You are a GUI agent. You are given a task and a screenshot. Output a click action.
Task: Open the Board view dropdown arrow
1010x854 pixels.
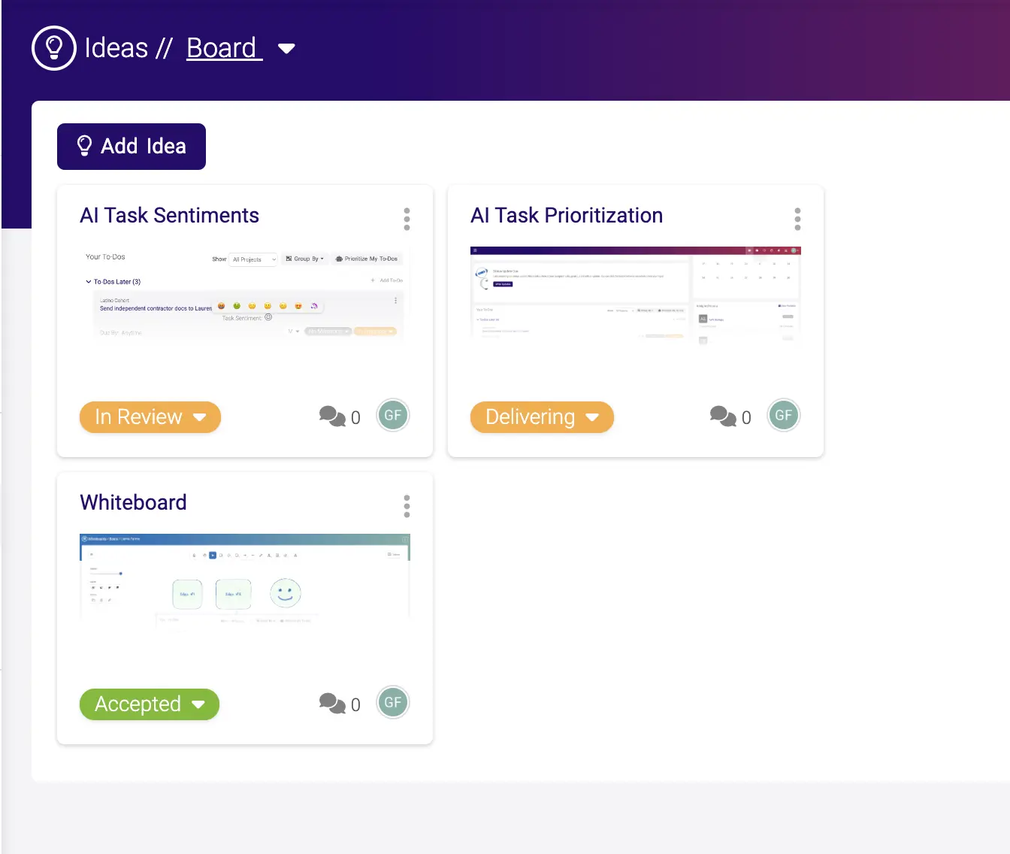tap(286, 49)
